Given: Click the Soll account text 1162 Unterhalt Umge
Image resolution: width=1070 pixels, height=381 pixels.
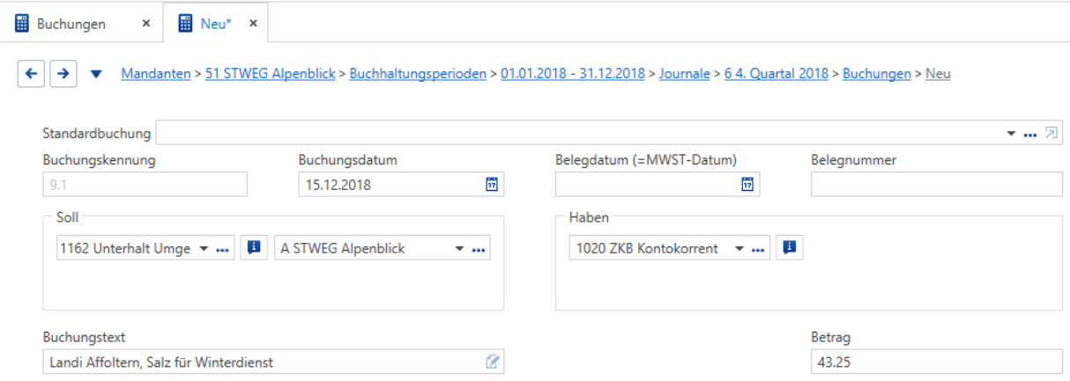Looking at the screenshot, I should coord(125,249).
